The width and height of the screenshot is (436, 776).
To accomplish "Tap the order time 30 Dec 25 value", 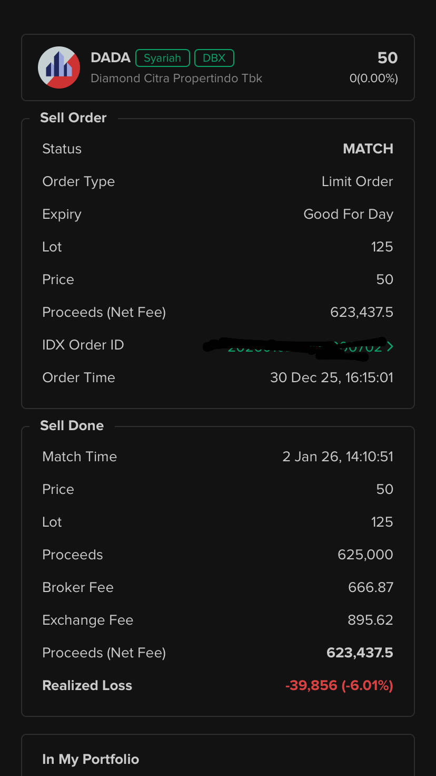I will point(331,377).
